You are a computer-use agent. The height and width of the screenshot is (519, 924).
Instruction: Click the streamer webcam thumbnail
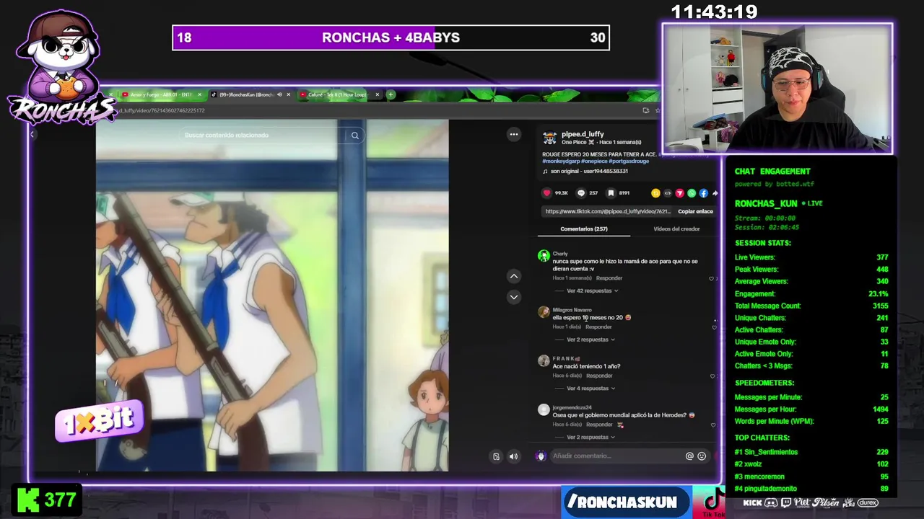coord(777,89)
